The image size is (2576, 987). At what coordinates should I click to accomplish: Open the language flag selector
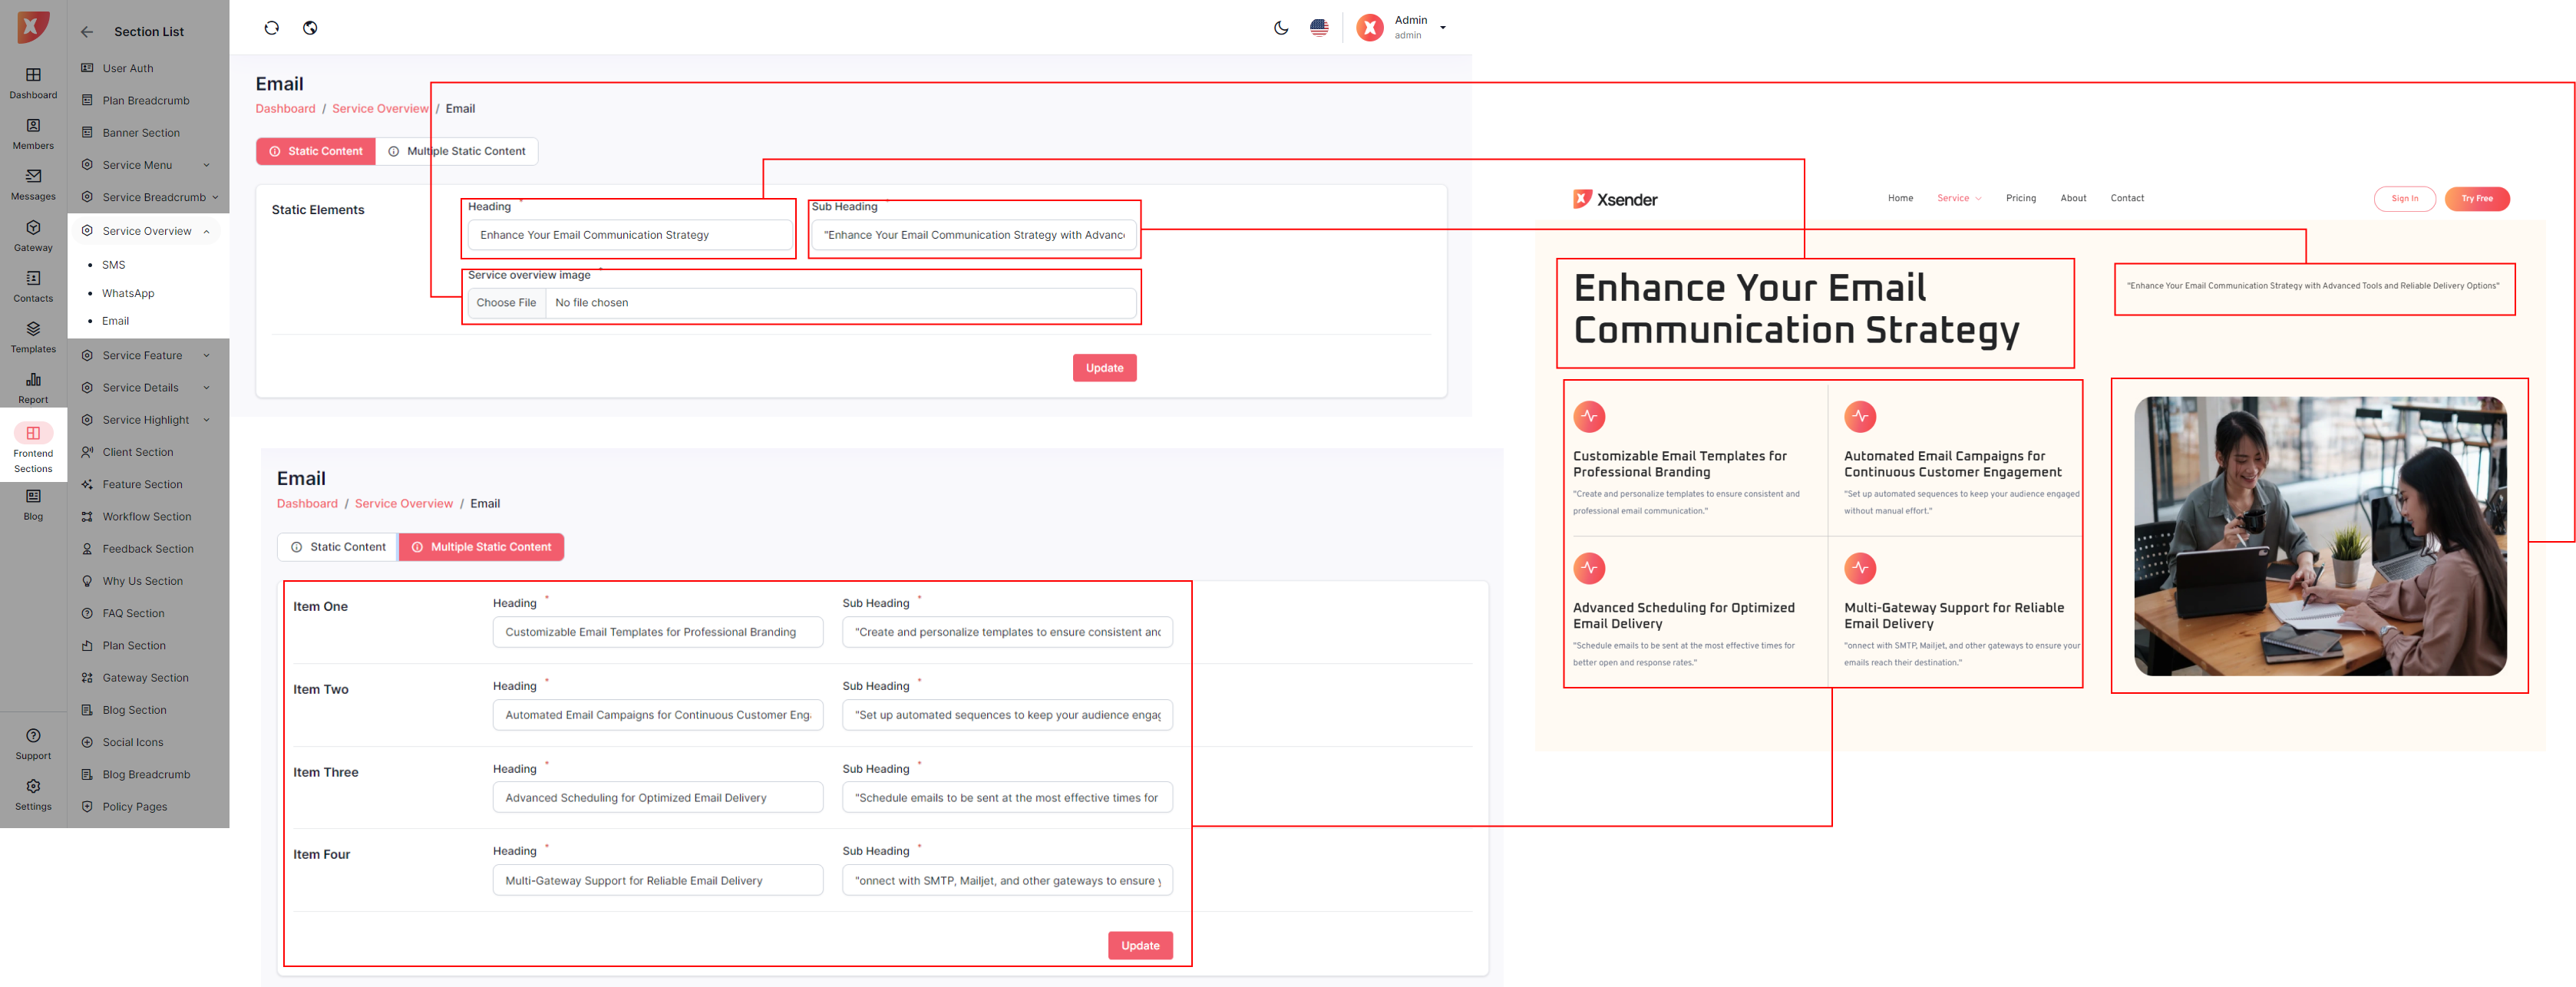click(x=1319, y=28)
